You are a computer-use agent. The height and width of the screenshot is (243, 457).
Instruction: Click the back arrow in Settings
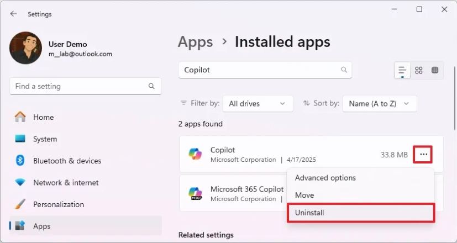tap(13, 14)
